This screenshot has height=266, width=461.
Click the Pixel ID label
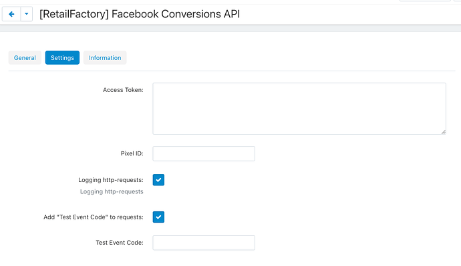point(132,154)
